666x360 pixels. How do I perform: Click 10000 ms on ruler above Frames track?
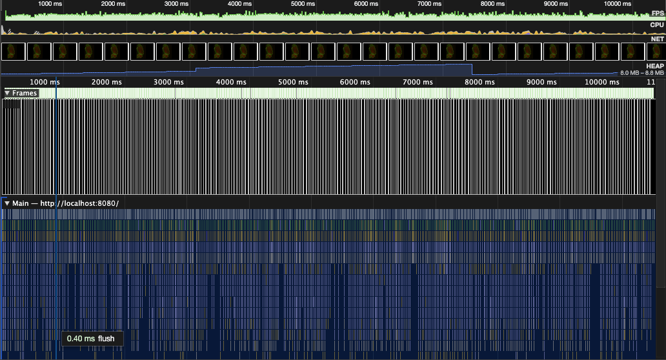[602, 82]
